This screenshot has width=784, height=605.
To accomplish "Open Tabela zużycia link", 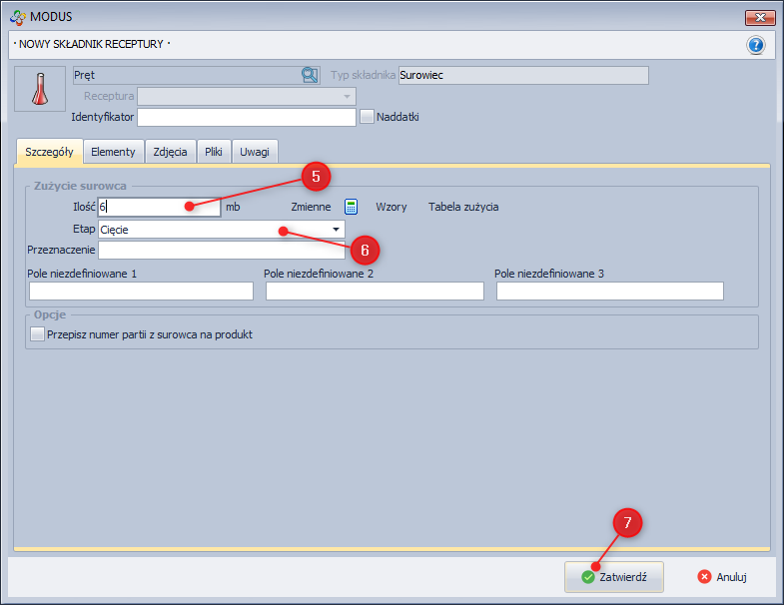I will [x=463, y=207].
